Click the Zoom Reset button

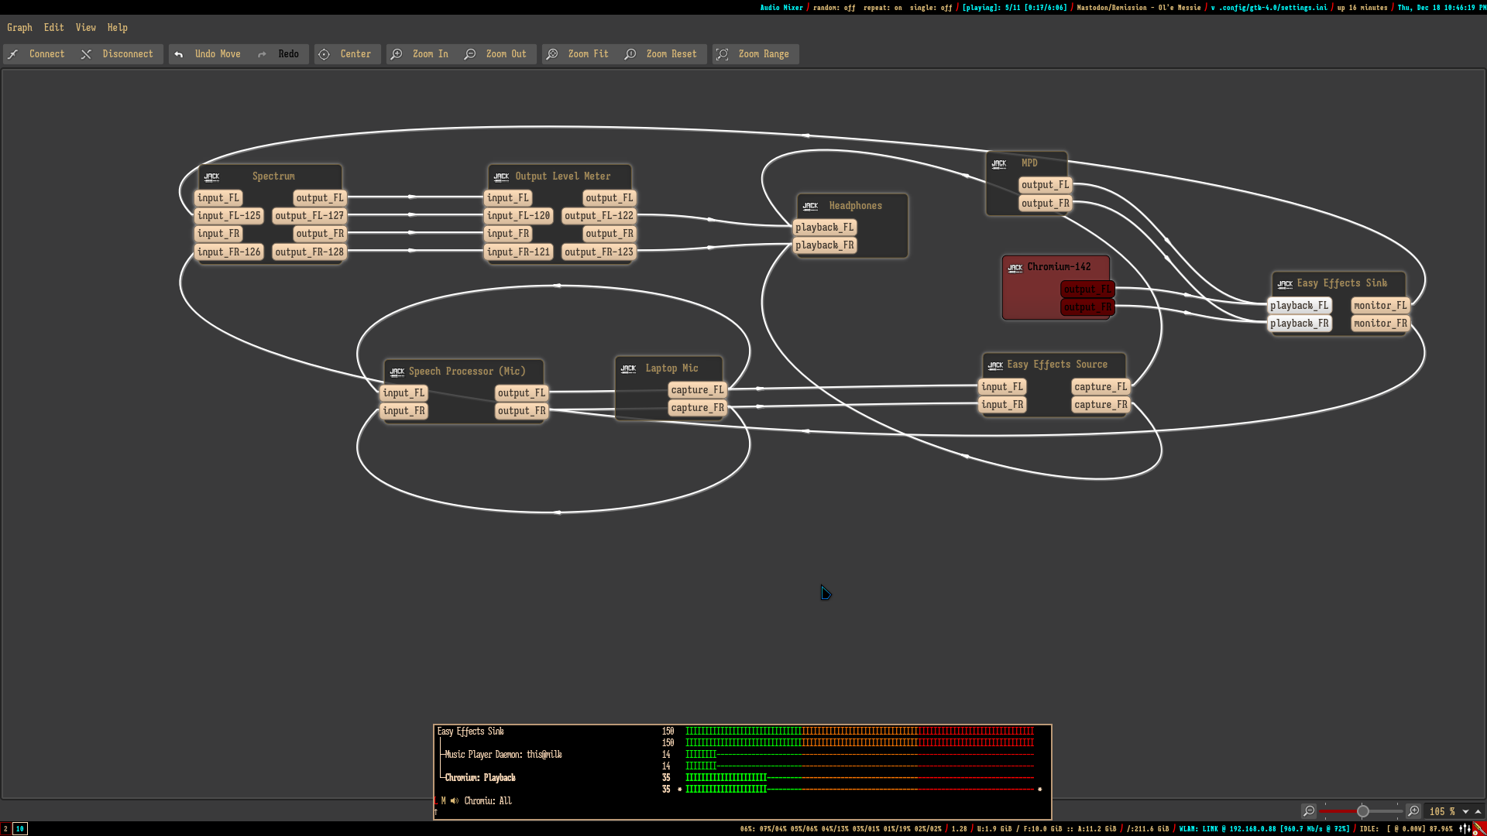point(671,54)
